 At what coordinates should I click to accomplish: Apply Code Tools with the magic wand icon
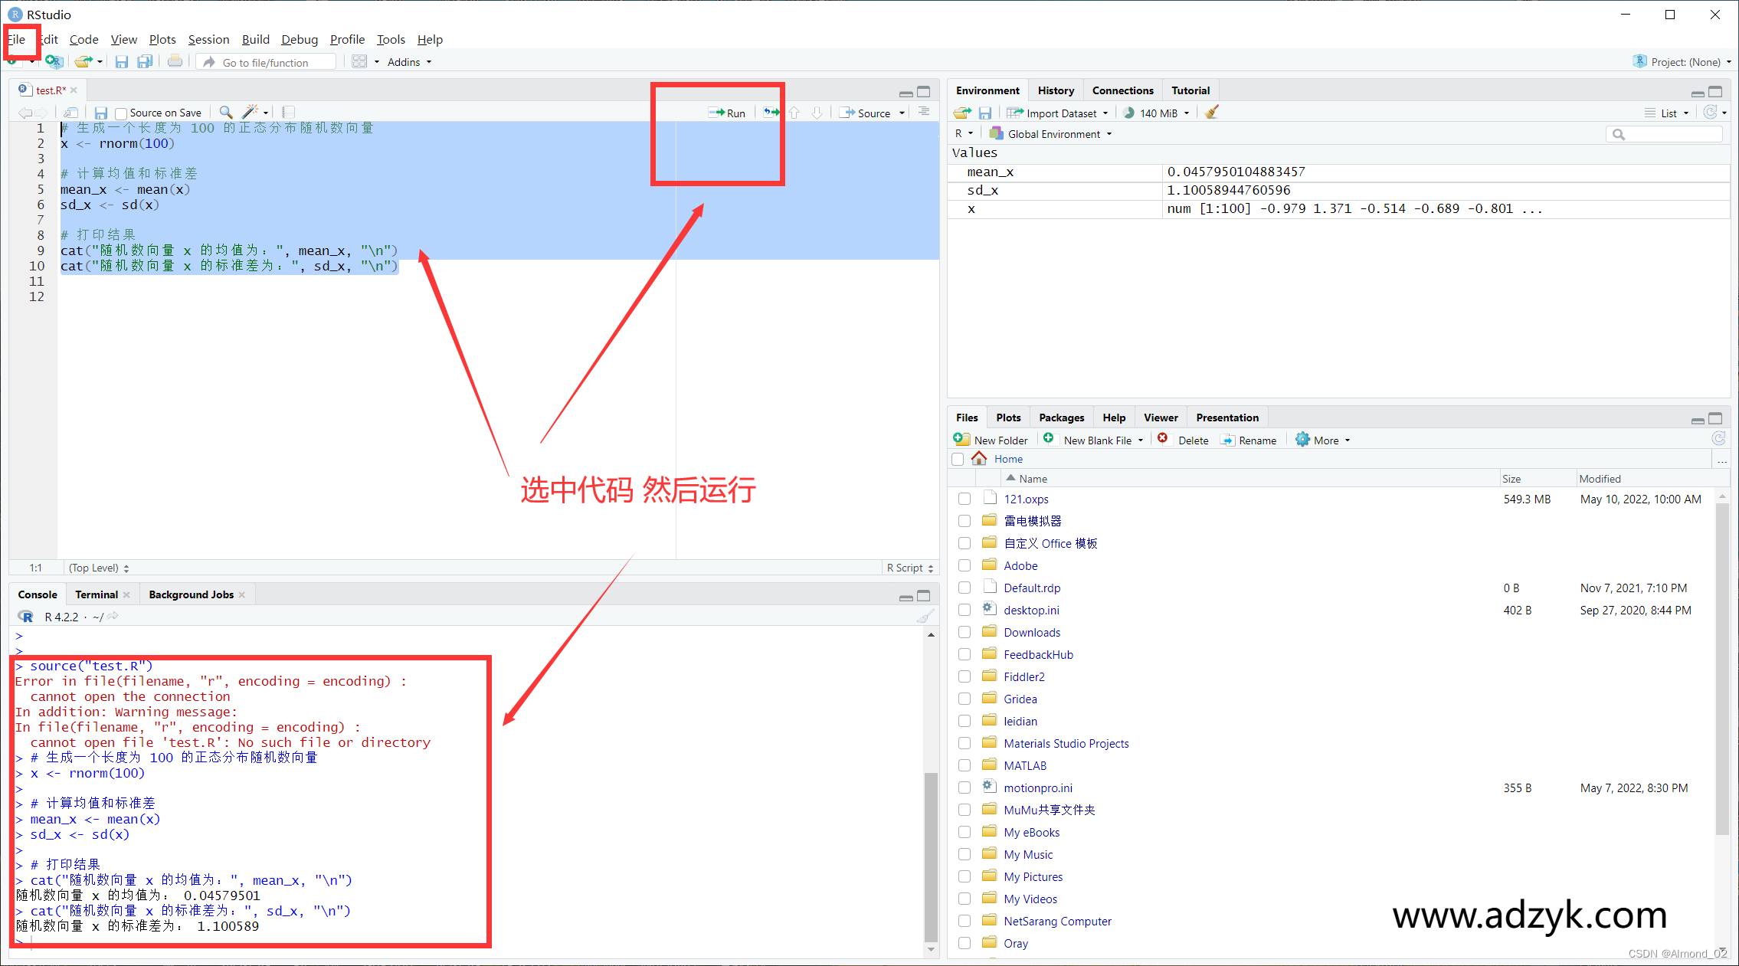click(249, 112)
